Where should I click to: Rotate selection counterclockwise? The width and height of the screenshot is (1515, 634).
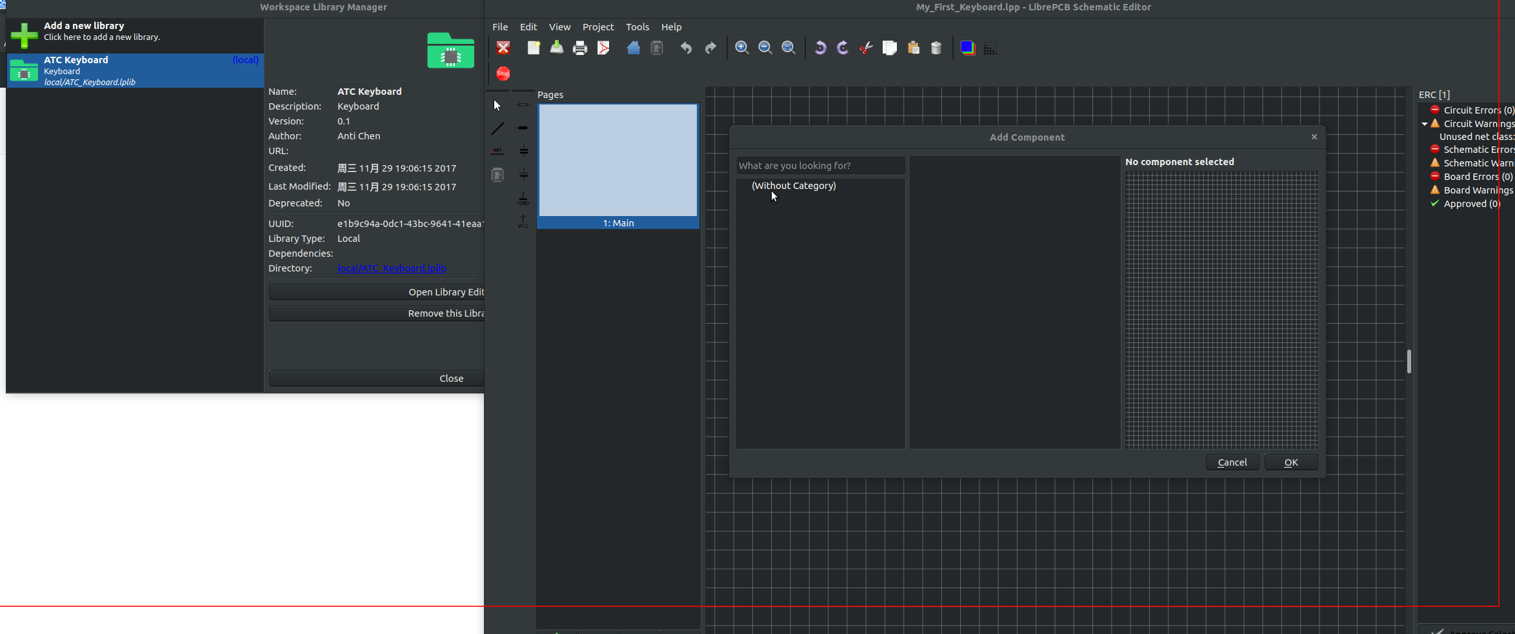pyautogui.click(x=820, y=48)
